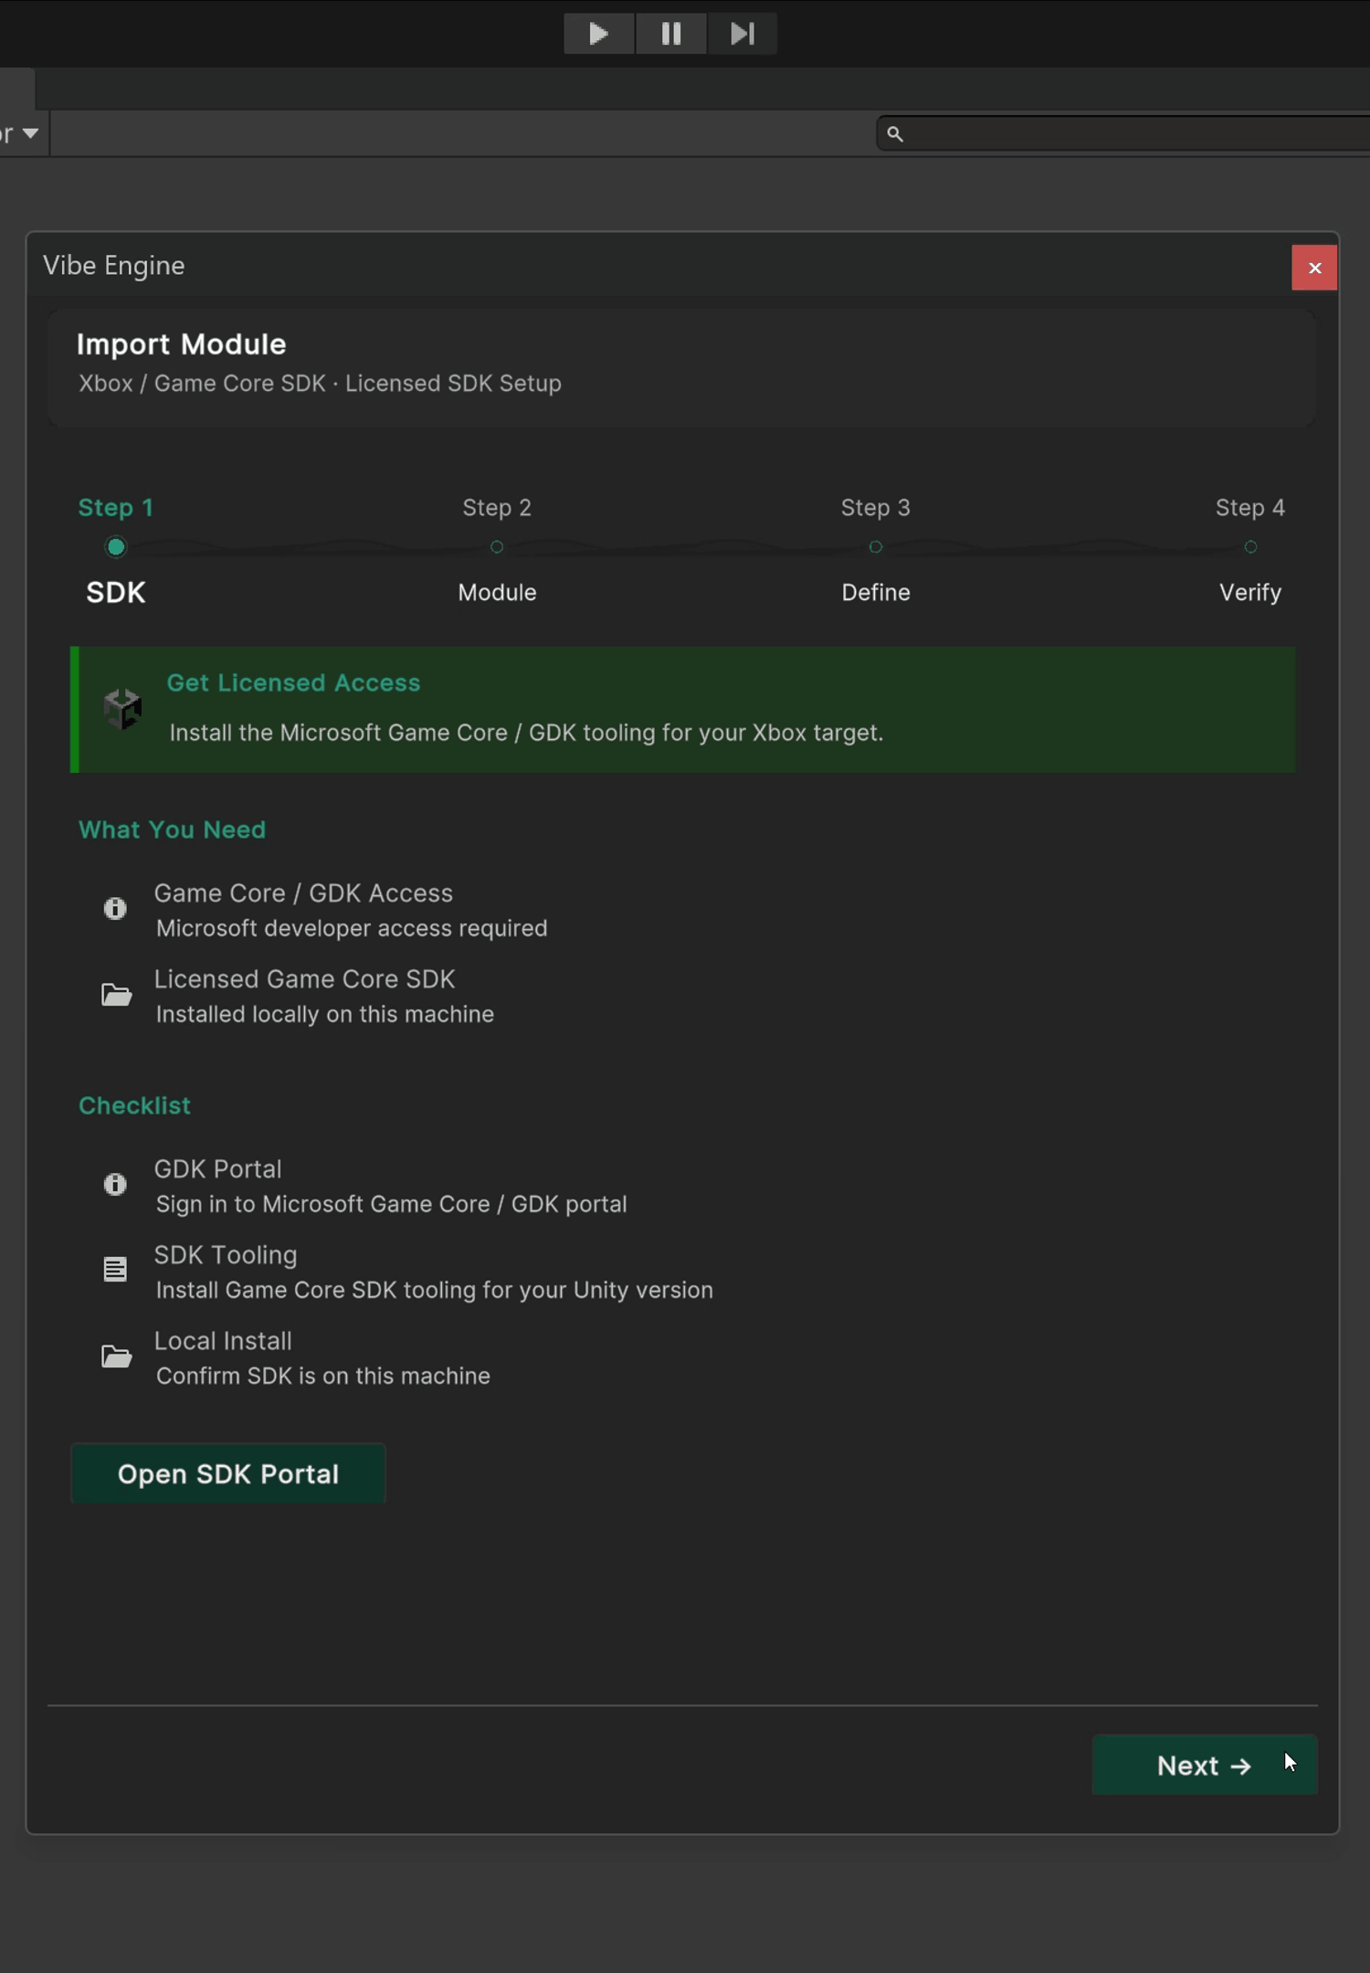The width and height of the screenshot is (1370, 1973).
Task: Click info icon beside Game Core / GDK Access
Action: point(115,908)
